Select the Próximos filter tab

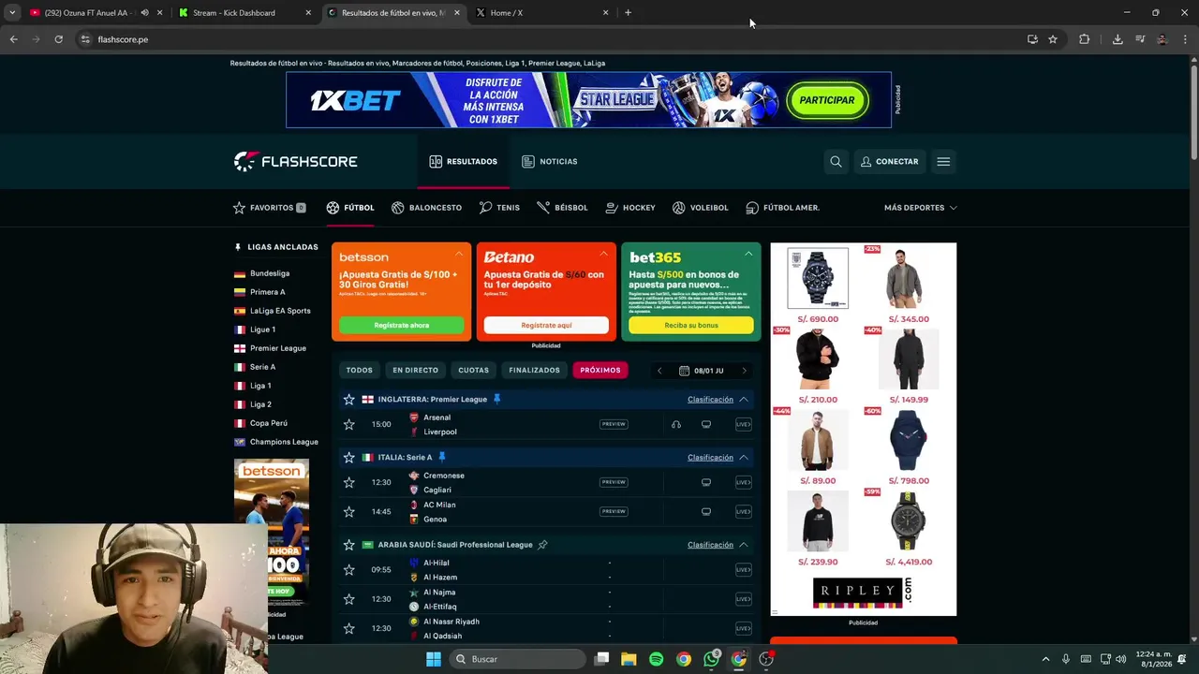pos(599,370)
